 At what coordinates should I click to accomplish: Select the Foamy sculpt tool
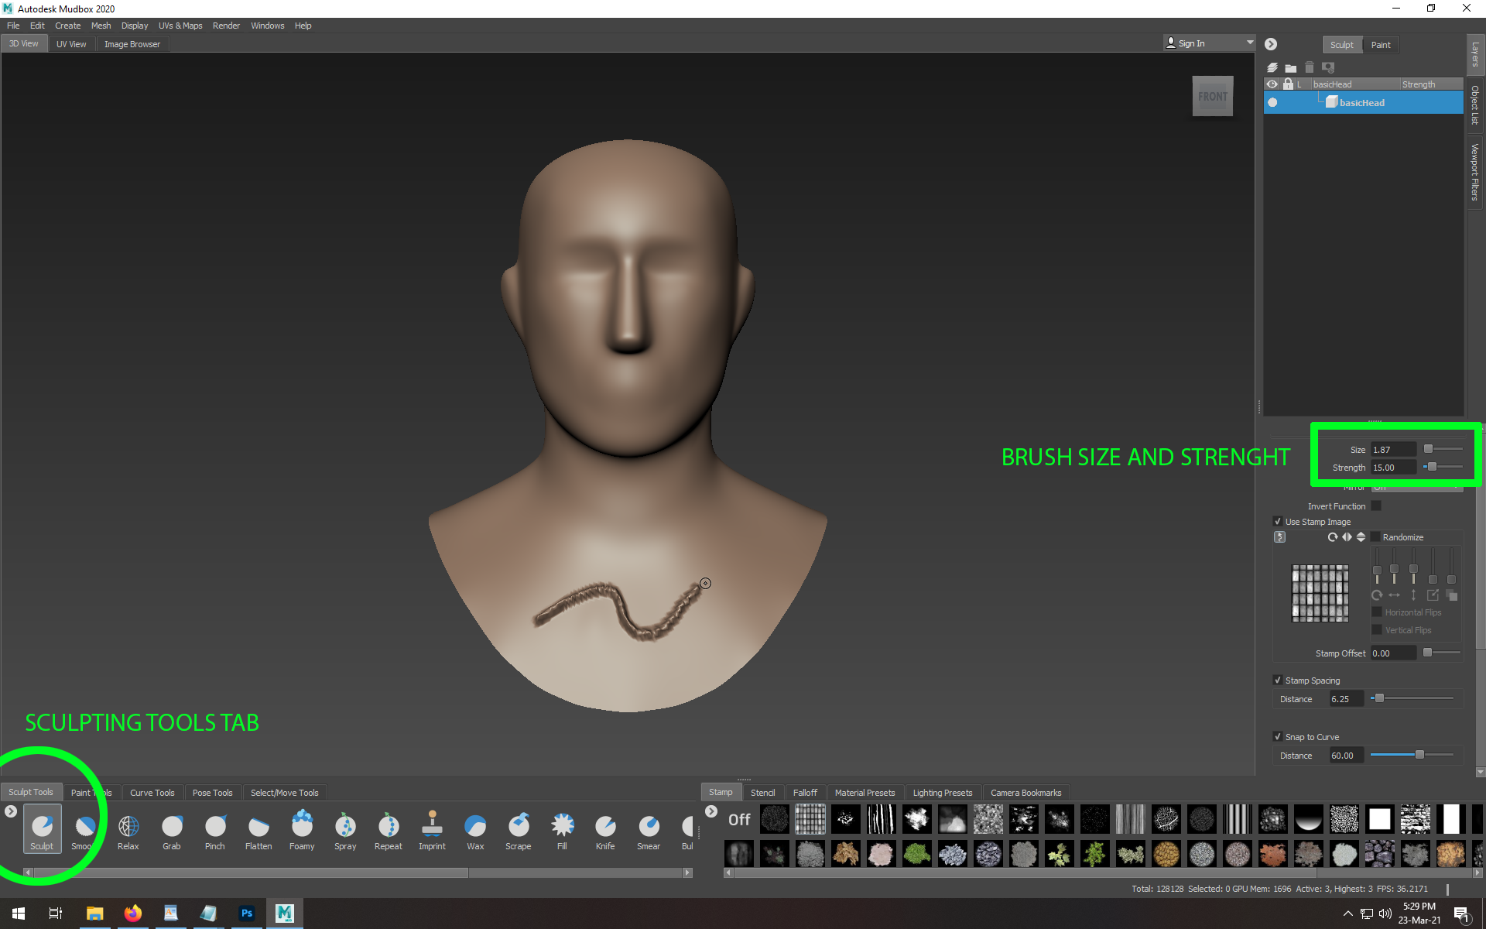click(302, 830)
